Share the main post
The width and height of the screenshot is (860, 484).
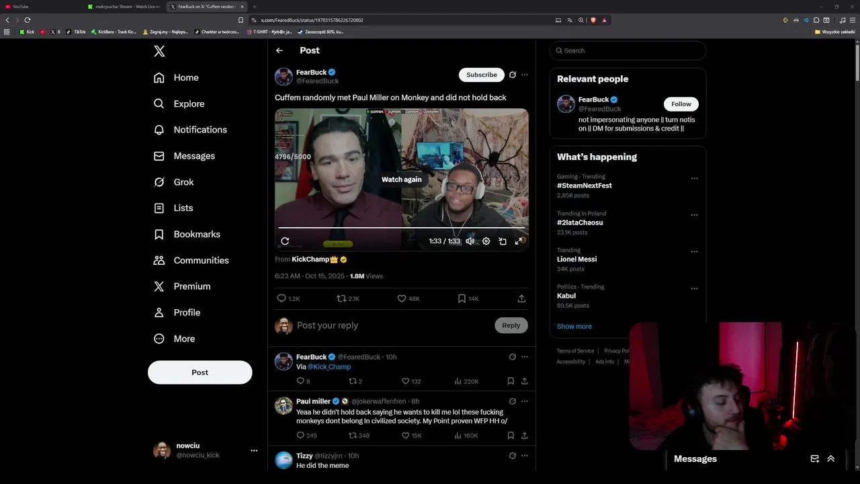[521, 298]
